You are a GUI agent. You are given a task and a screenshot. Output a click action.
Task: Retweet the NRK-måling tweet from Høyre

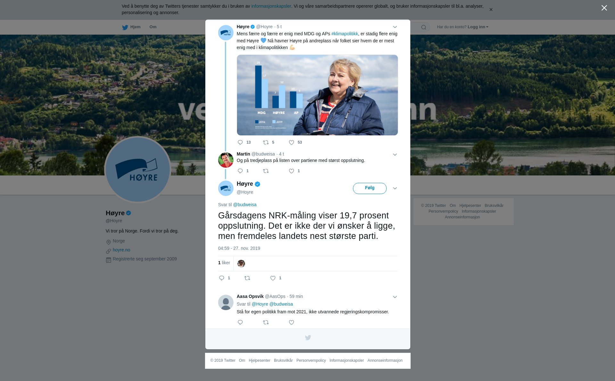pos(247,278)
